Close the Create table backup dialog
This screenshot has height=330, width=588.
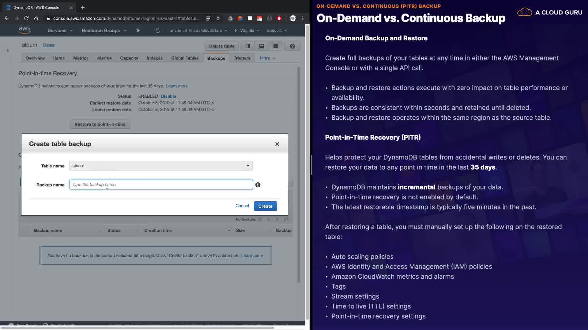tap(277, 144)
